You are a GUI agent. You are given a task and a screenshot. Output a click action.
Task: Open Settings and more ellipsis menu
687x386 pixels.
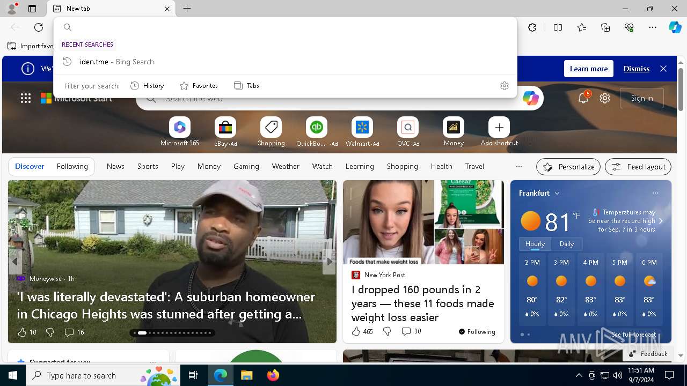653,27
